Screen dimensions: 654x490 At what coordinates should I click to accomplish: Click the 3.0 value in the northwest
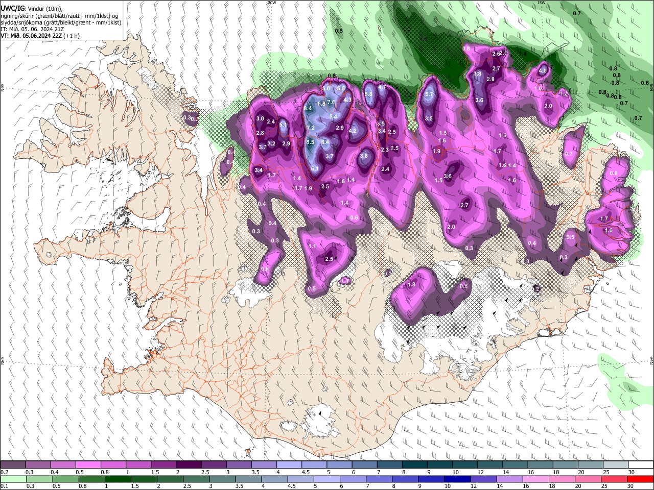tap(260, 119)
